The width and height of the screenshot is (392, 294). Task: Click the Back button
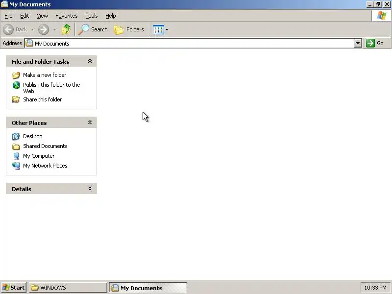15,29
